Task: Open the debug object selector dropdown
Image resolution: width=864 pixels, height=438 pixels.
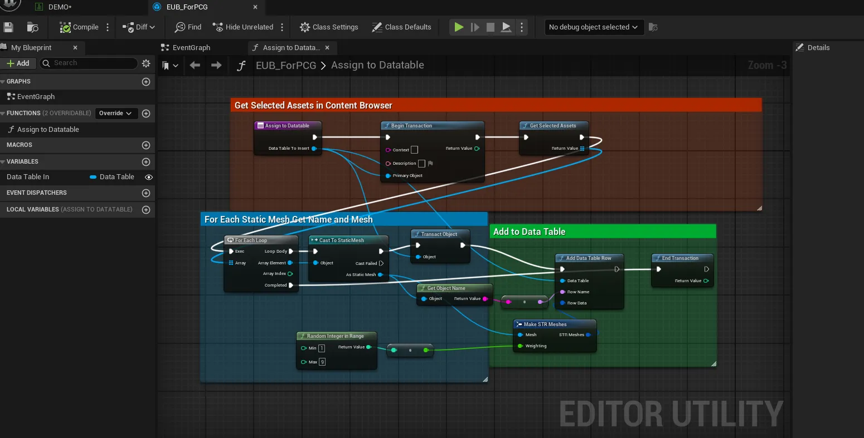Action: [x=594, y=27]
